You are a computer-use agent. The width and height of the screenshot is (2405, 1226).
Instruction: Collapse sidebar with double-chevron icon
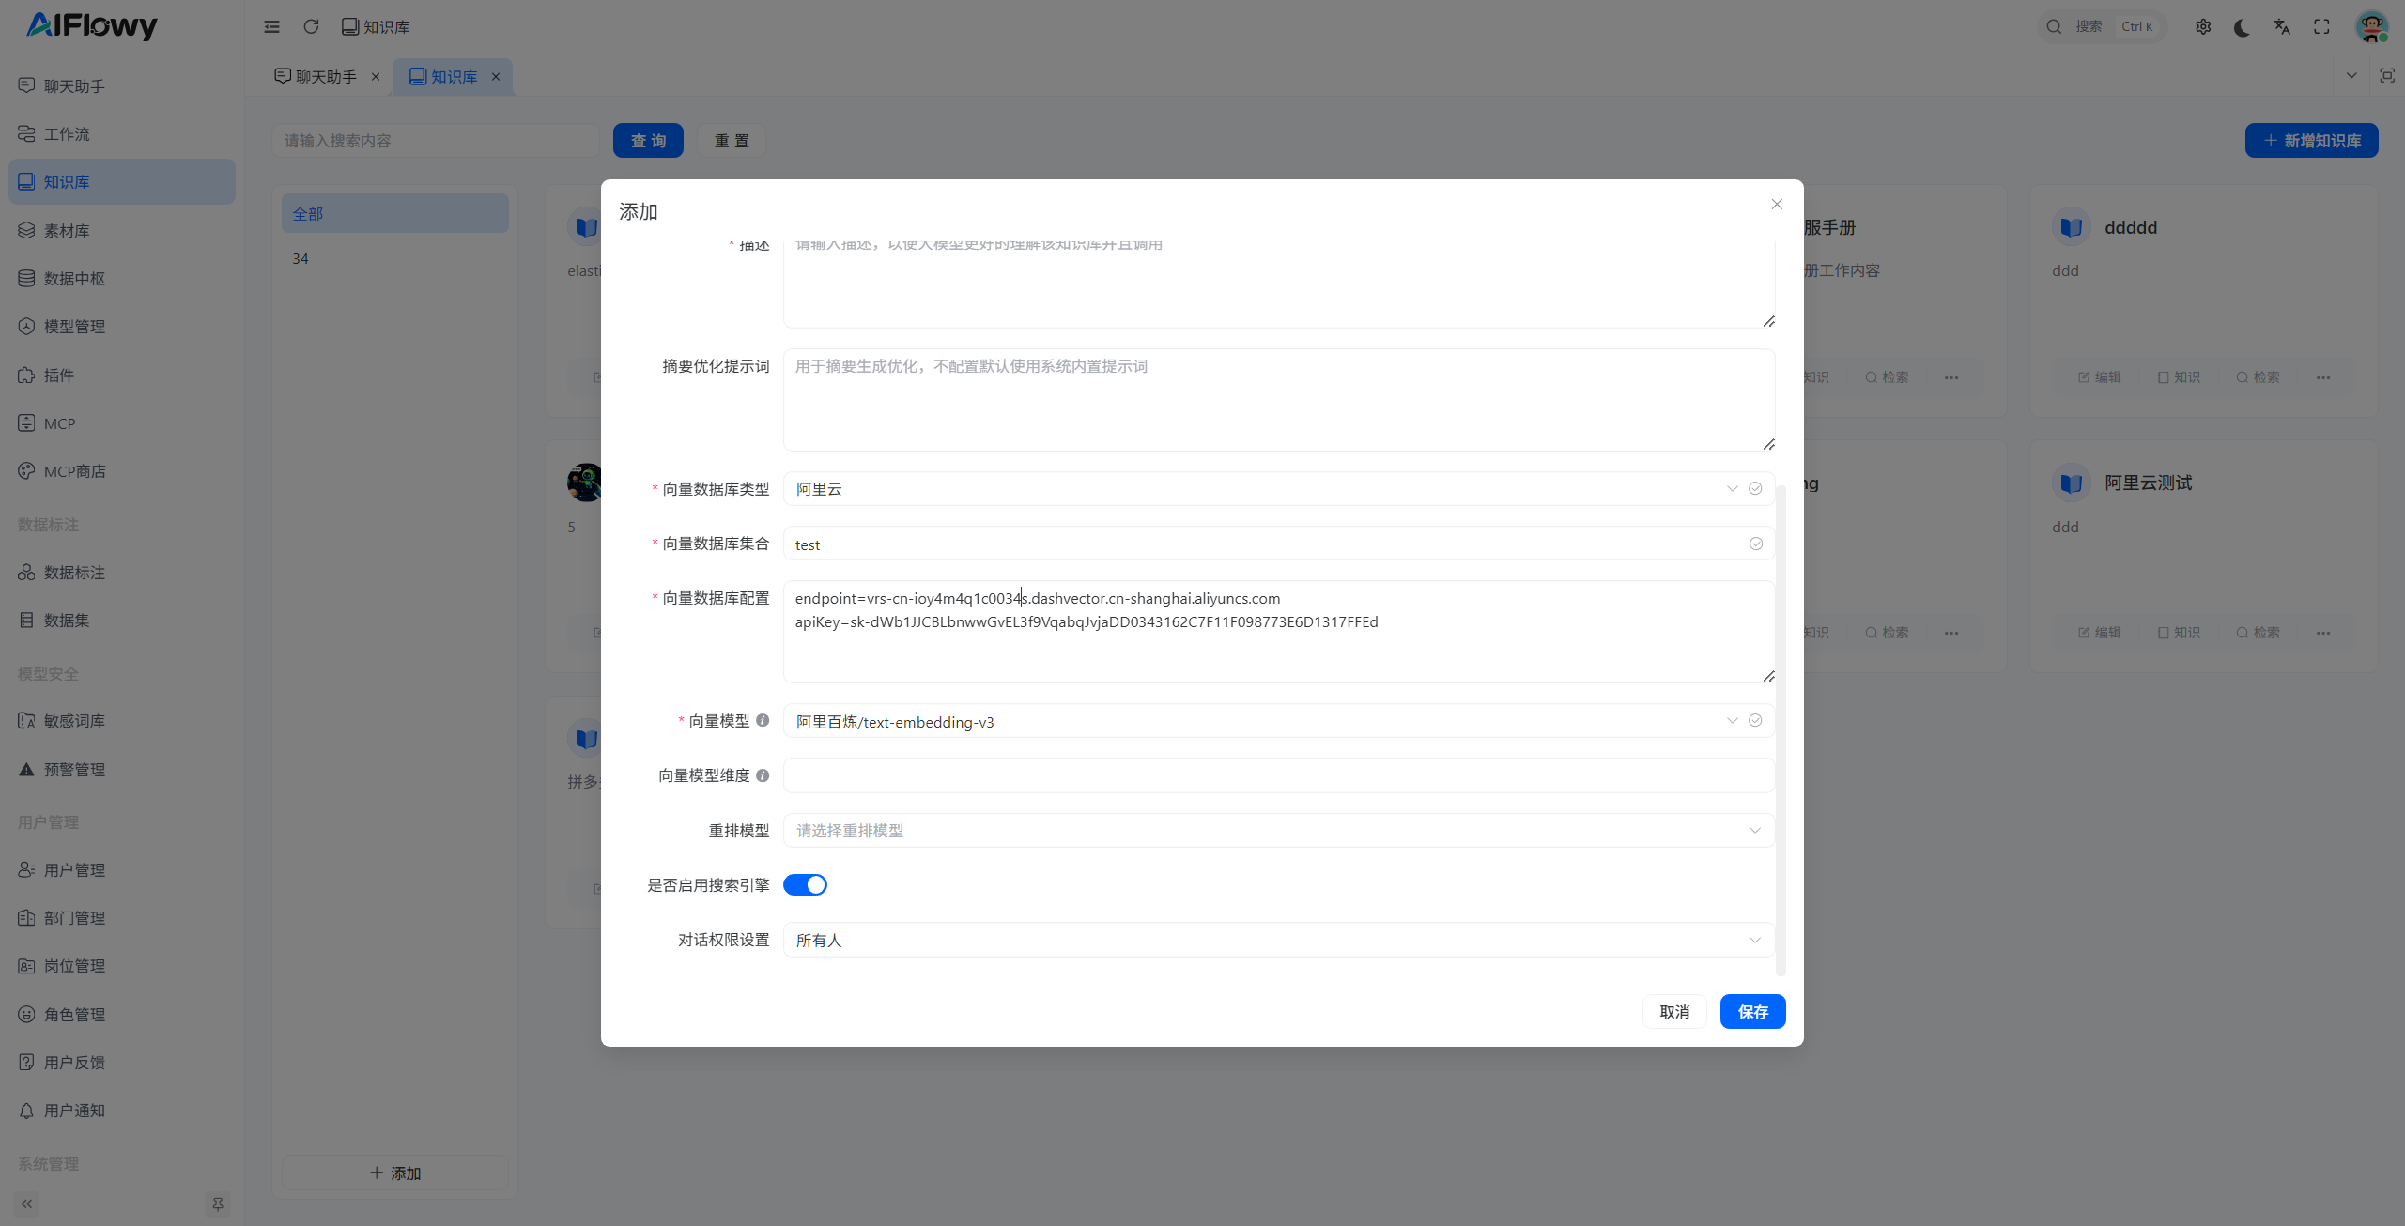[x=26, y=1203]
